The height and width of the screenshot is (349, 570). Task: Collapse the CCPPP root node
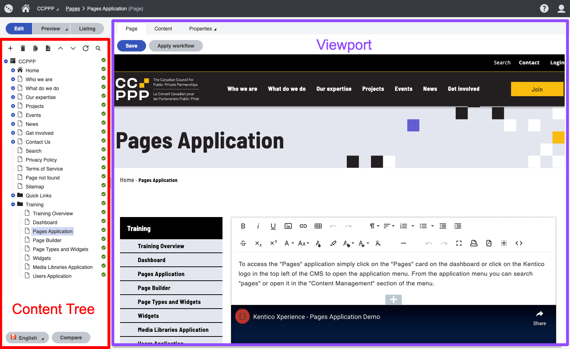[x=6, y=62]
